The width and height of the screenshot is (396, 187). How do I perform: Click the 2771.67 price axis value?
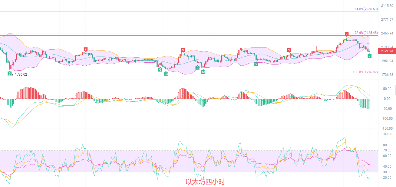(x=387, y=20)
